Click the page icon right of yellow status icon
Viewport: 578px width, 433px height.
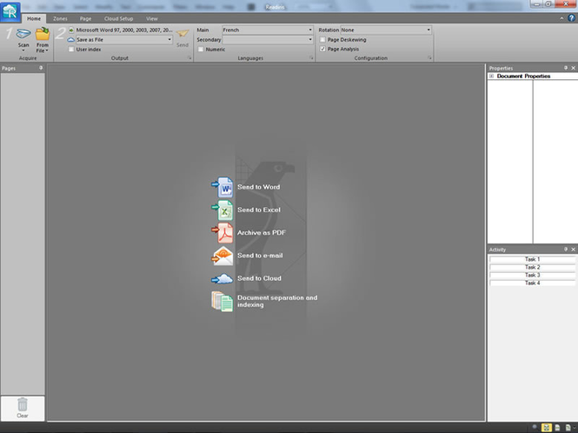click(x=558, y=428)
